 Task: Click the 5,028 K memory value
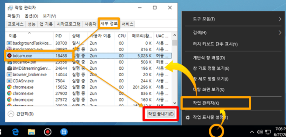145,56
